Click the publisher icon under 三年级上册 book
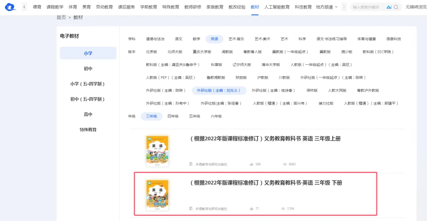Viewport: 427px width, 221px height. pyautogui.click(x=191, y=164)
